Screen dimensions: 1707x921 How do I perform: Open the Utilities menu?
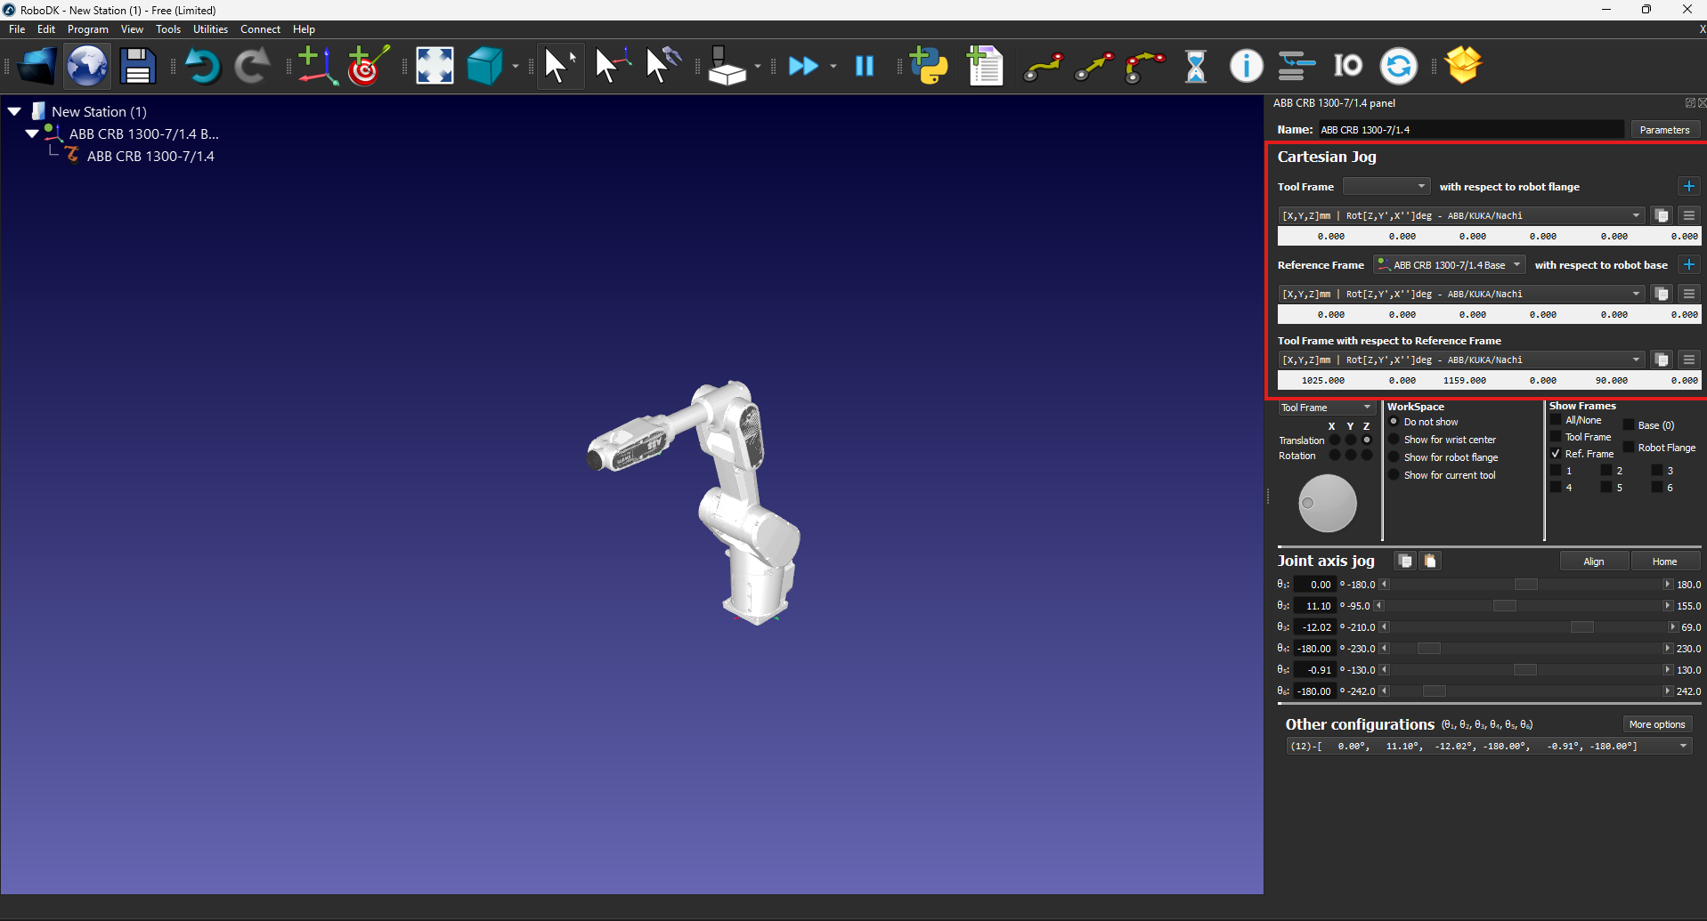[210, 29]
